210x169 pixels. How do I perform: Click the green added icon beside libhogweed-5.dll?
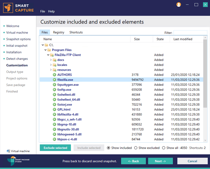pos(54,134)
